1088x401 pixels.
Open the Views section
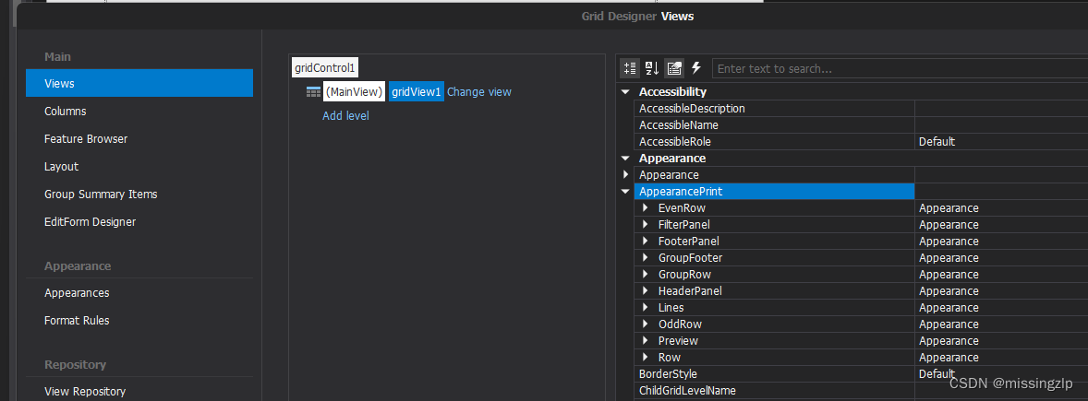(139, 83)
